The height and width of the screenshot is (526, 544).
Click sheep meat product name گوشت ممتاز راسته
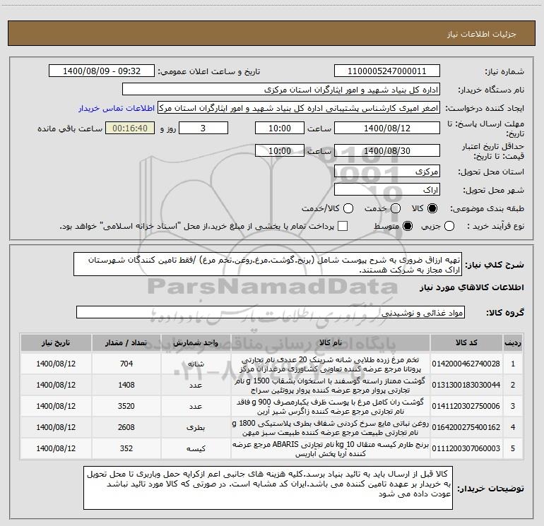330,385
